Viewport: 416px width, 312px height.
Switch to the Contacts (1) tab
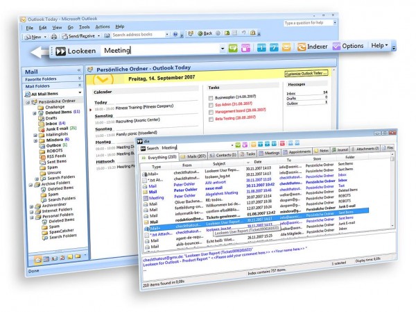point(223,155)
